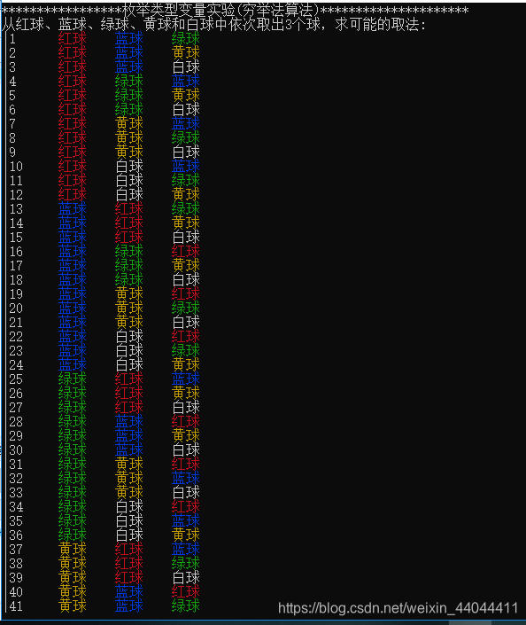Select row number 15
This screenshot has height=625, width=526.
(x=16, y=238)
